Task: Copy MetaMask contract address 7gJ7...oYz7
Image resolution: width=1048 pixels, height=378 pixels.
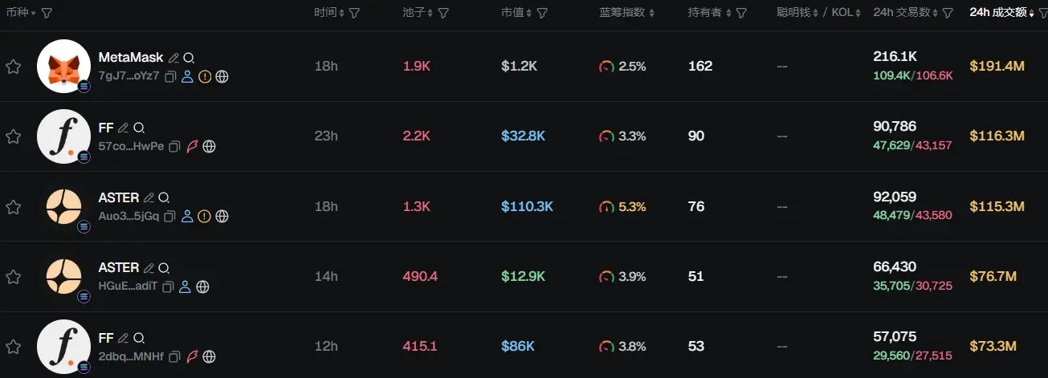Action: (171, 77)
